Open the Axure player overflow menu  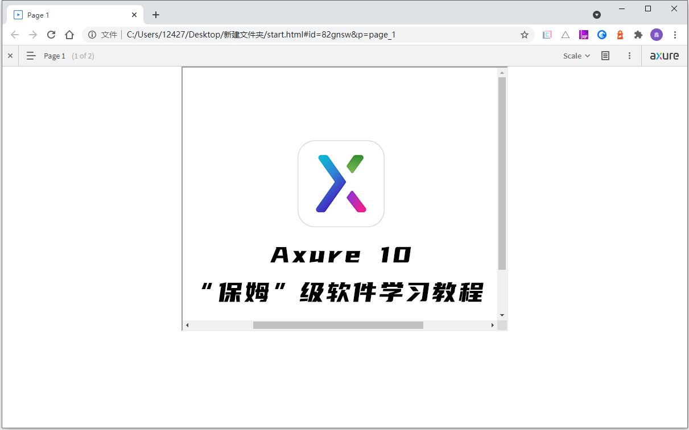629,56
